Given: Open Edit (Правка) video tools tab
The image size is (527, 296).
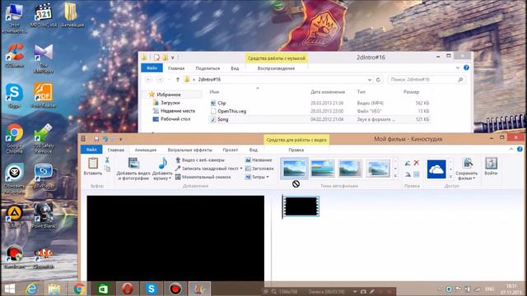Looking at the screenshot, I should click(x=296, y=150).
